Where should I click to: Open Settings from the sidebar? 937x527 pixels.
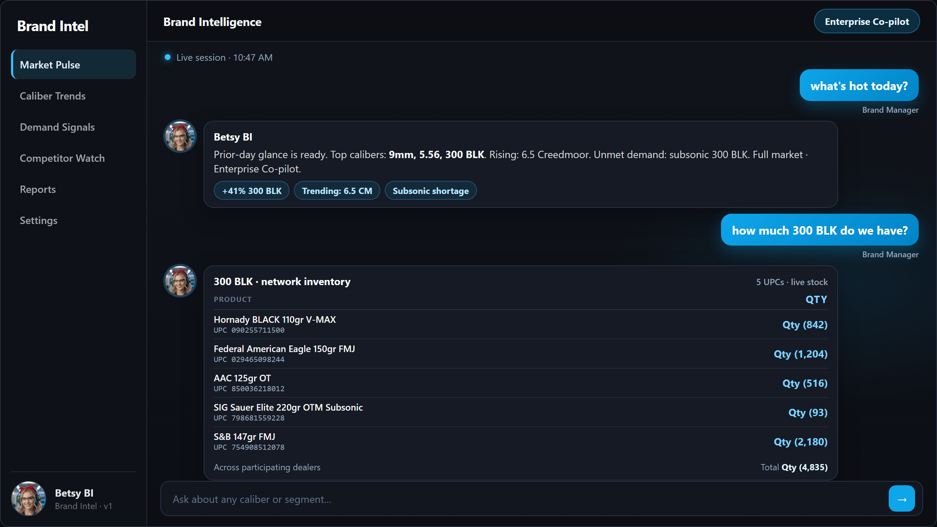pyautogui.click(x=74, y=220)
